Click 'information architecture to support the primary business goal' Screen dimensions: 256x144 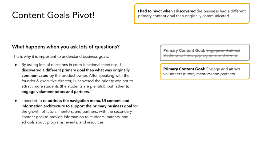coord(77,106)
